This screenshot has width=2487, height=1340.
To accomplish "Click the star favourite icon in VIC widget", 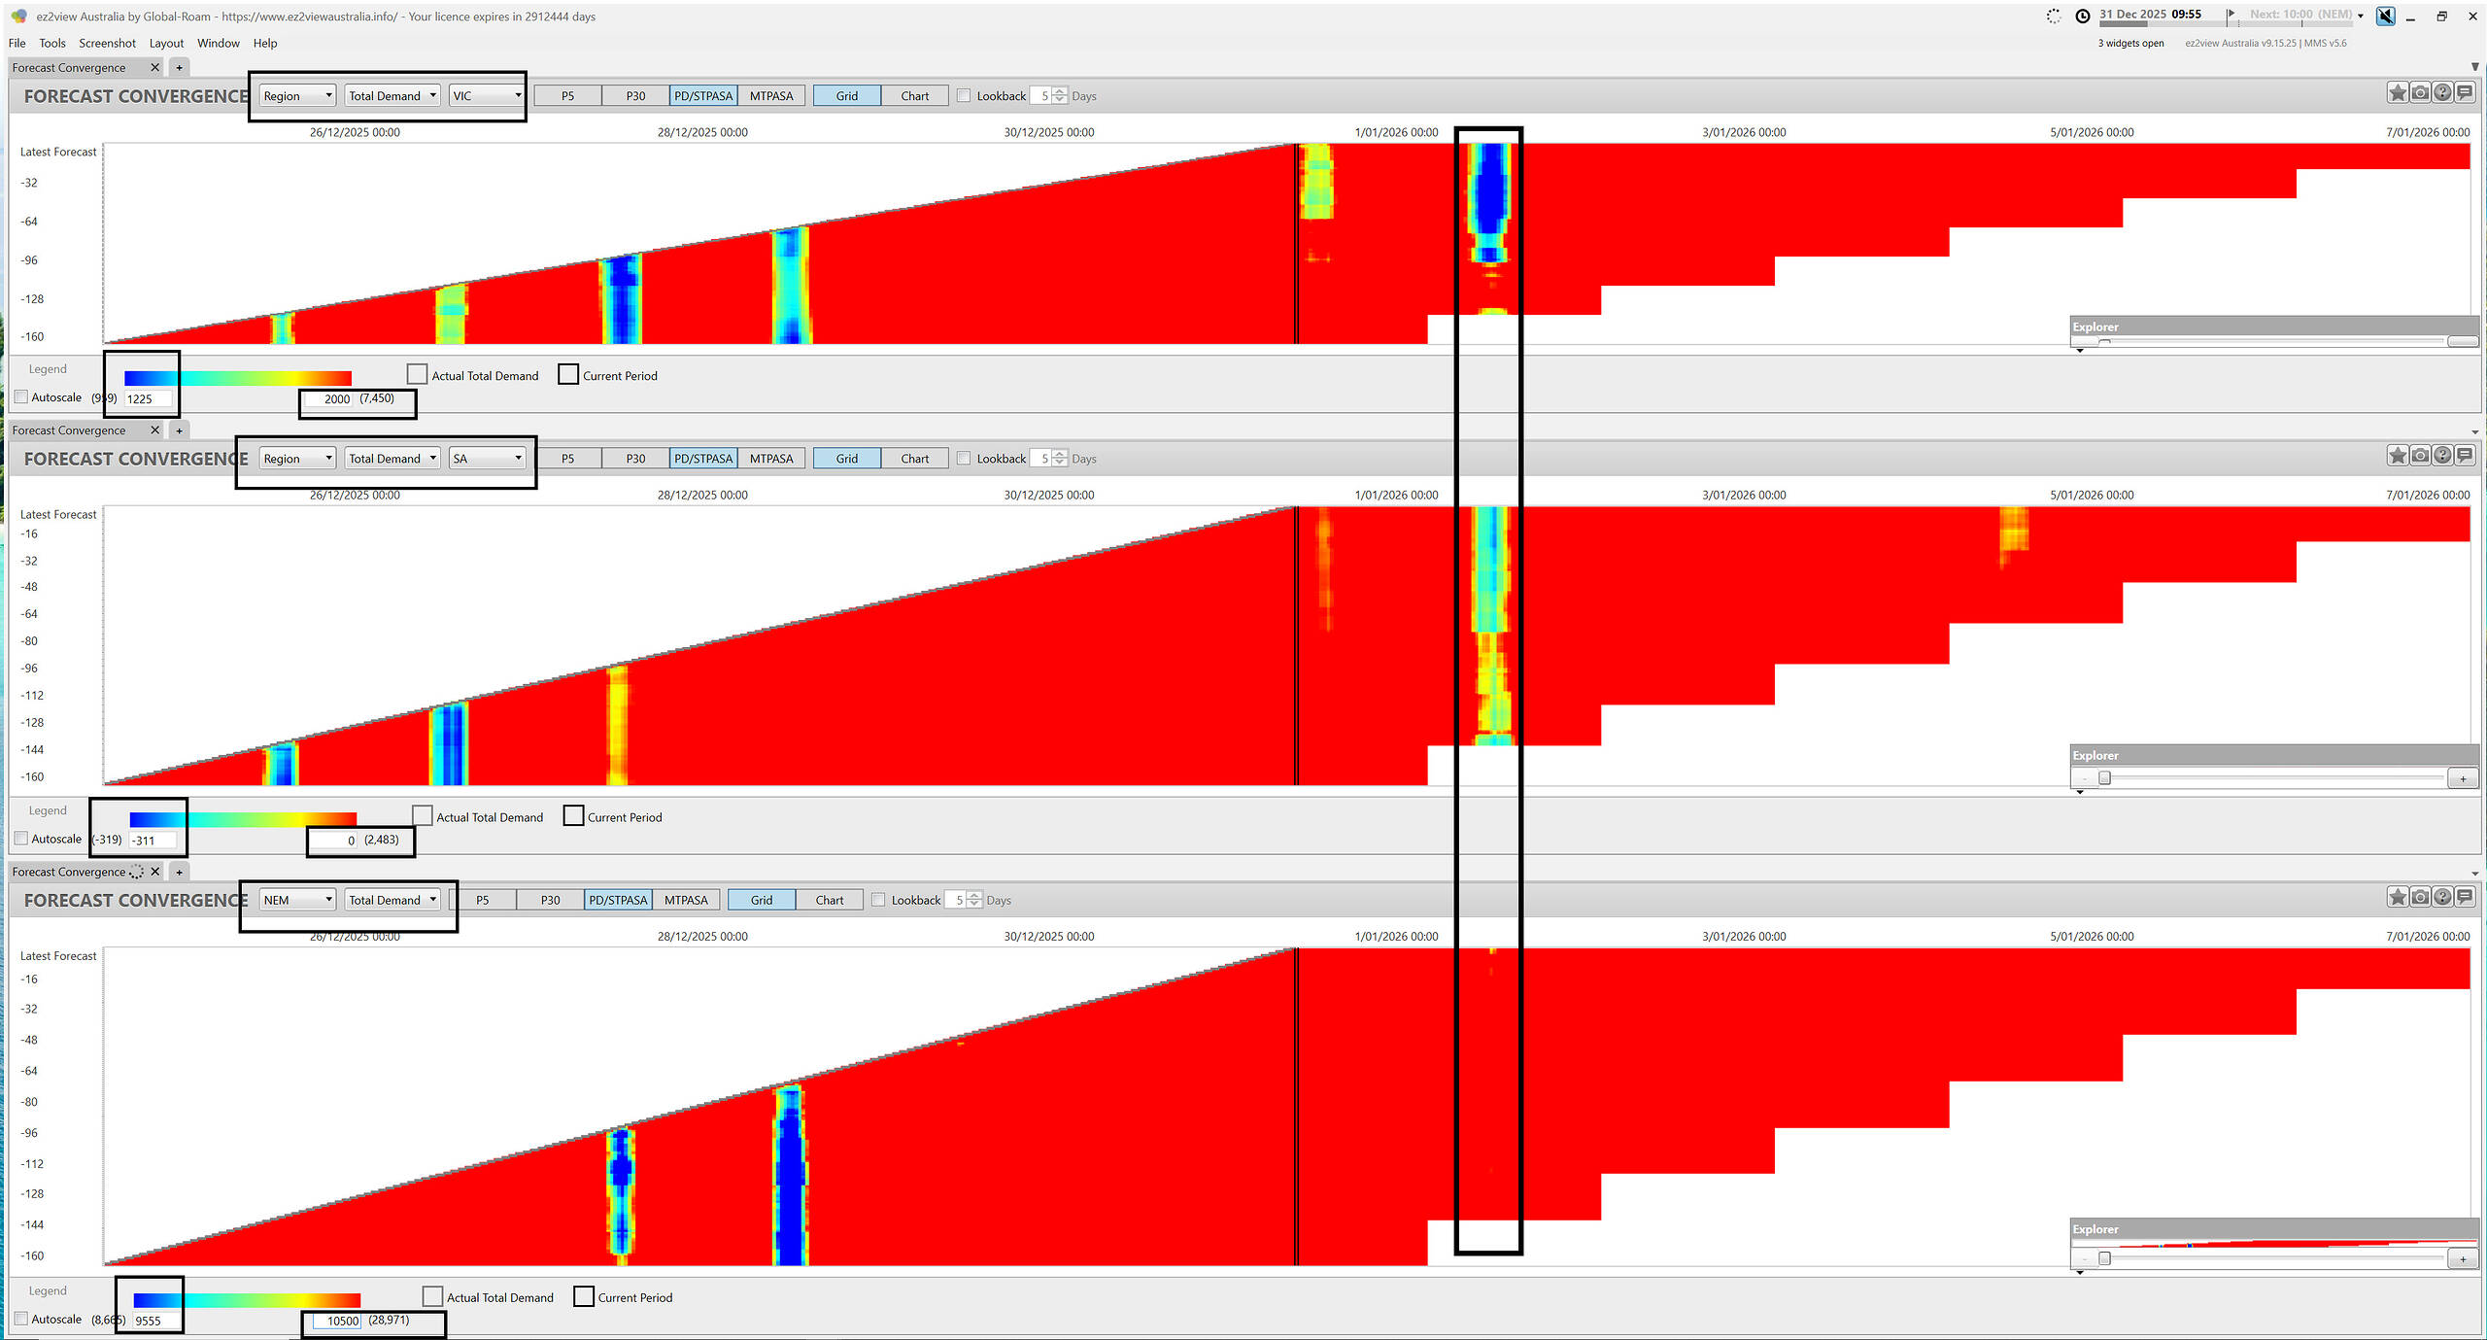I will [2397, 93].
